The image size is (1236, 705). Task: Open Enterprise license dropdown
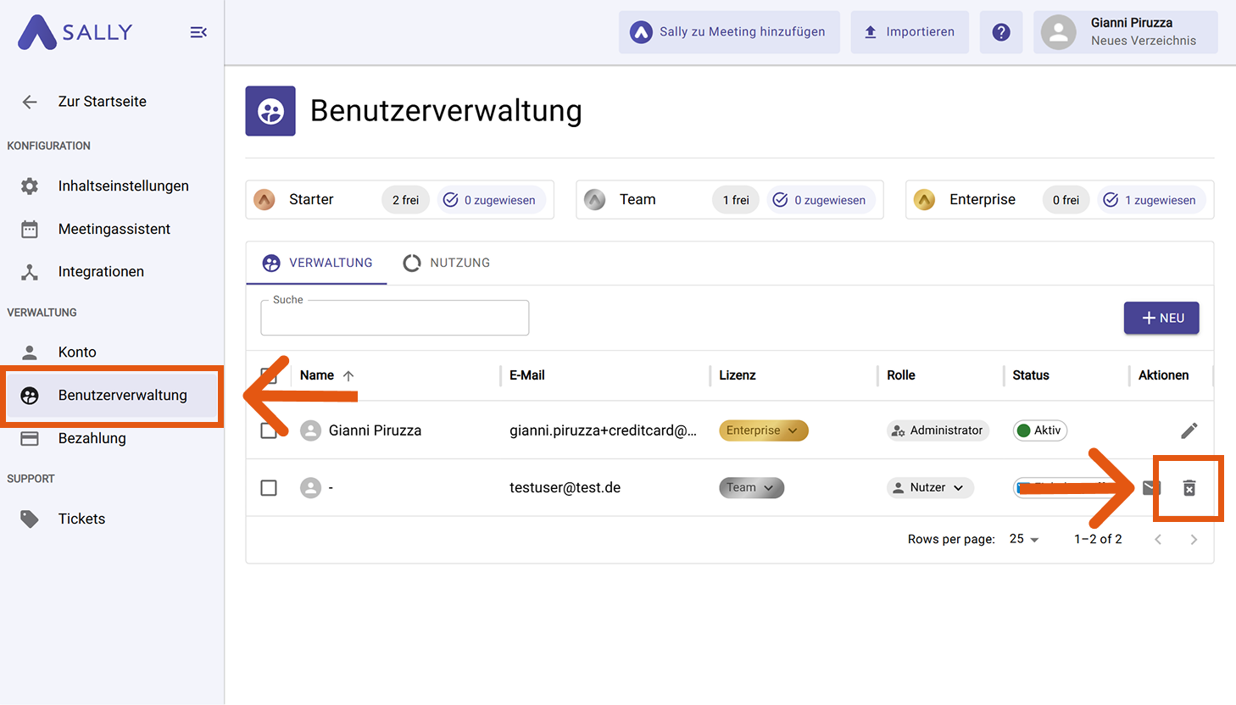click(x=764, y=430)
